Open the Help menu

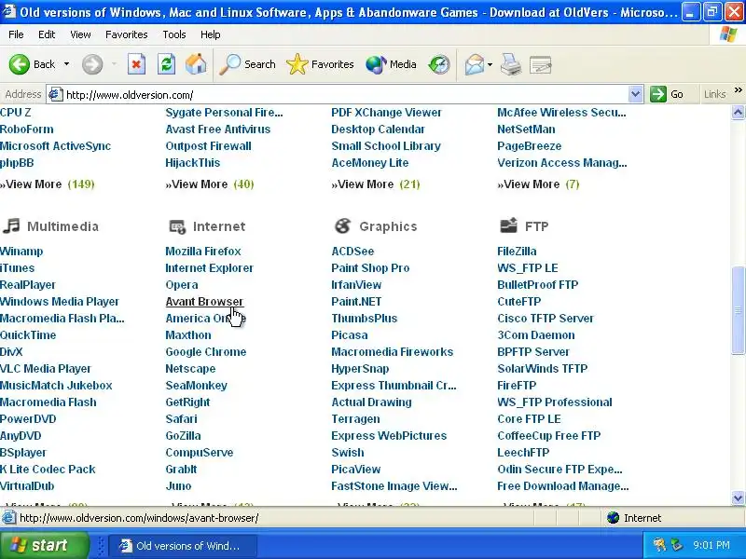pos(211,34)
